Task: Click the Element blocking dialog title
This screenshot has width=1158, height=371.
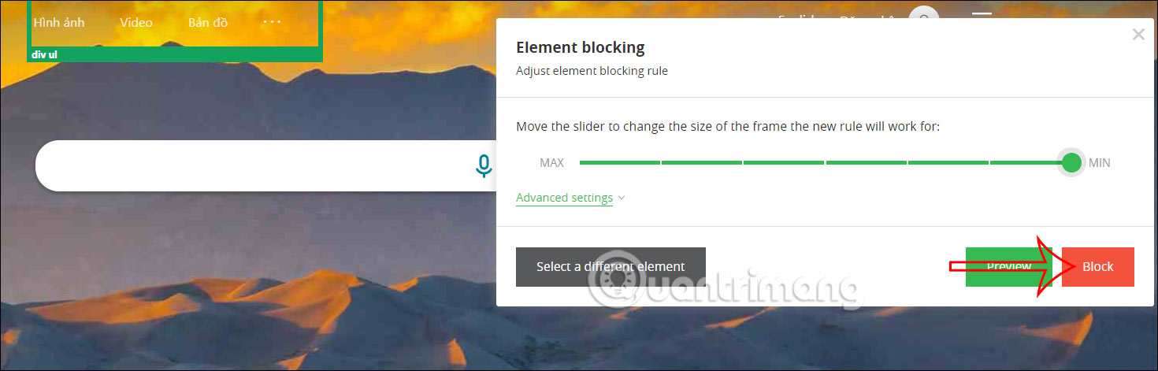Action: click(580, 47)
